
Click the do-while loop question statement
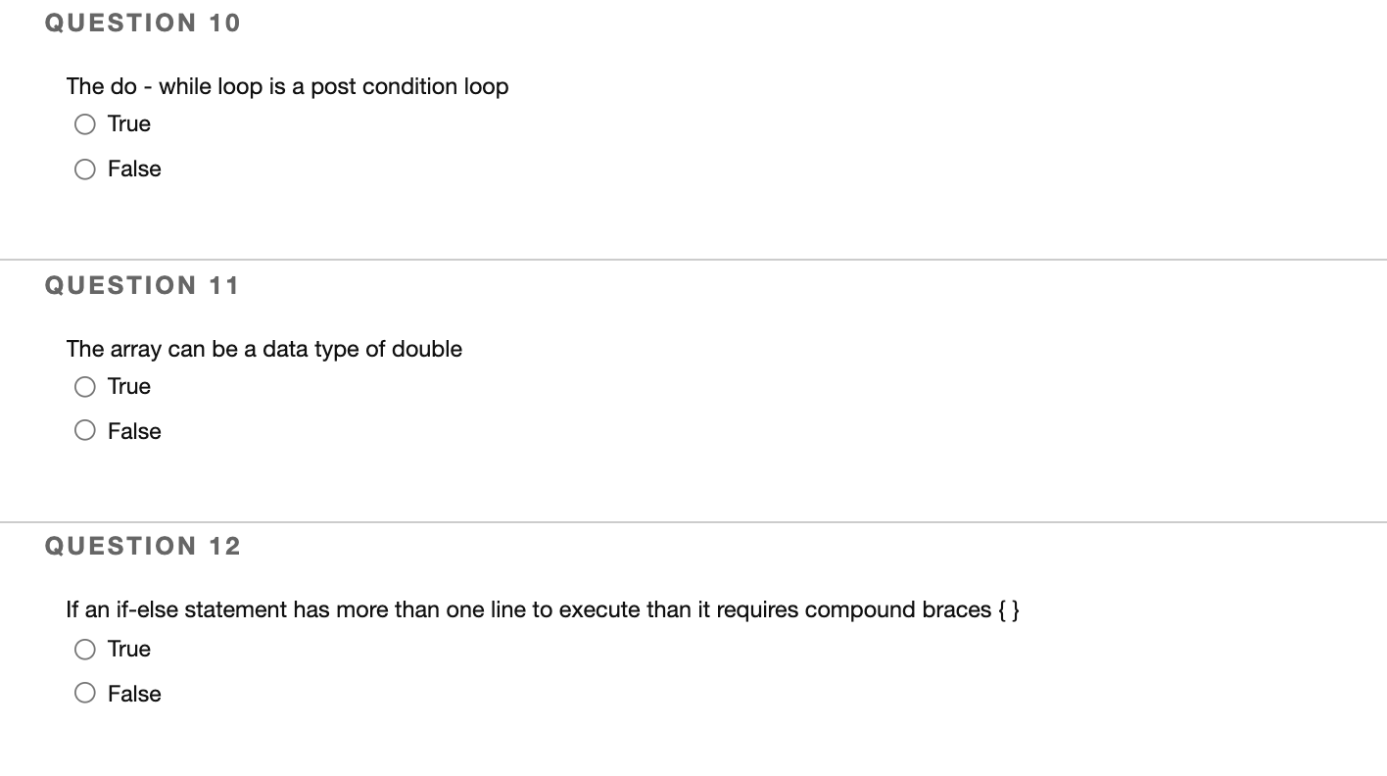tap(287, 86)
